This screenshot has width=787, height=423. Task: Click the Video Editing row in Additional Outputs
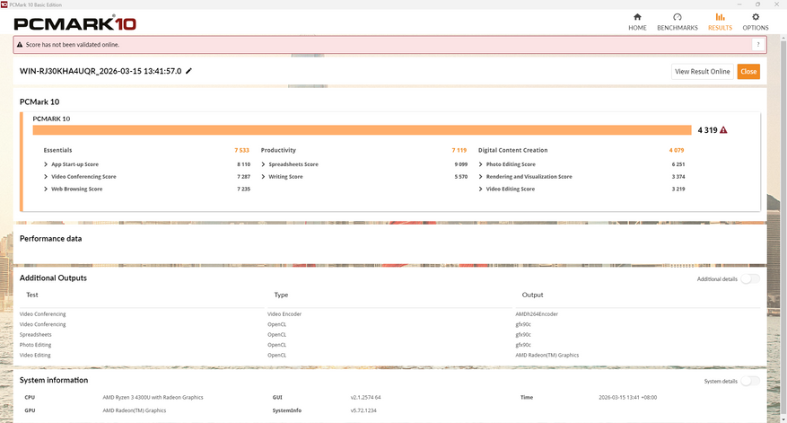point(389,355)
